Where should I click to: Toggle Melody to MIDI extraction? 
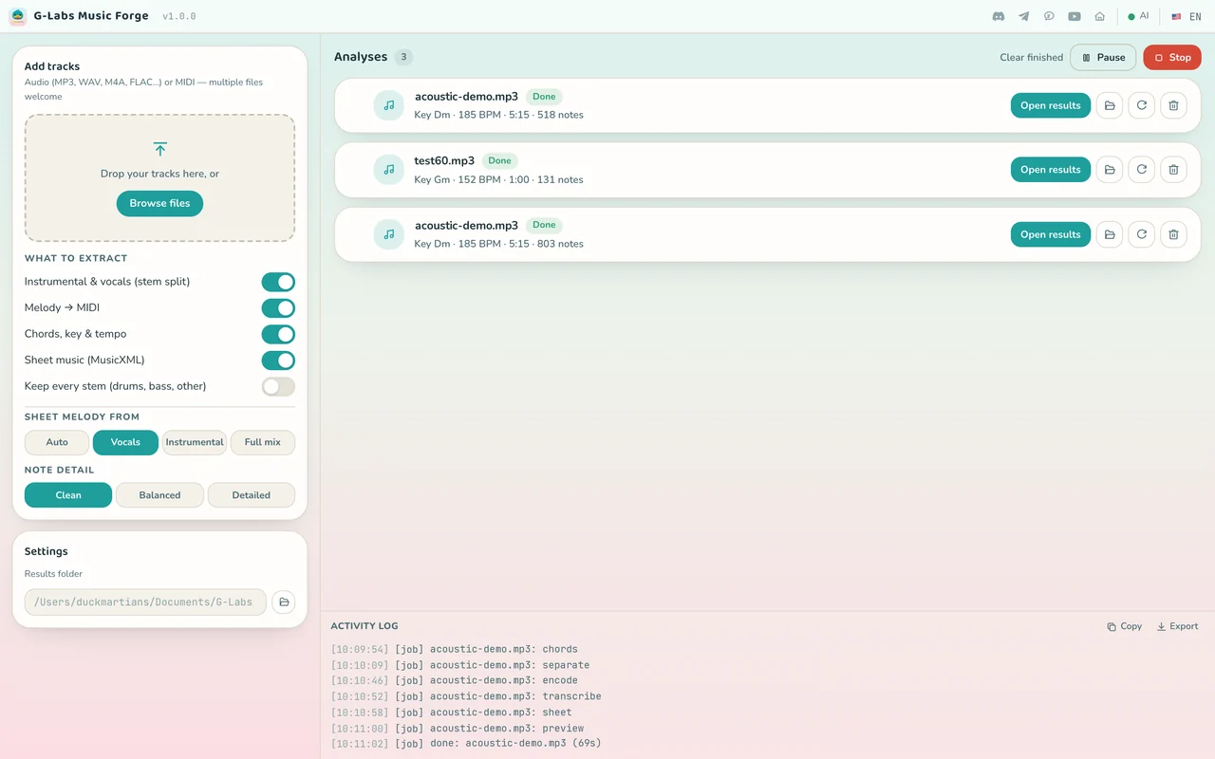[x=278, y=308]
